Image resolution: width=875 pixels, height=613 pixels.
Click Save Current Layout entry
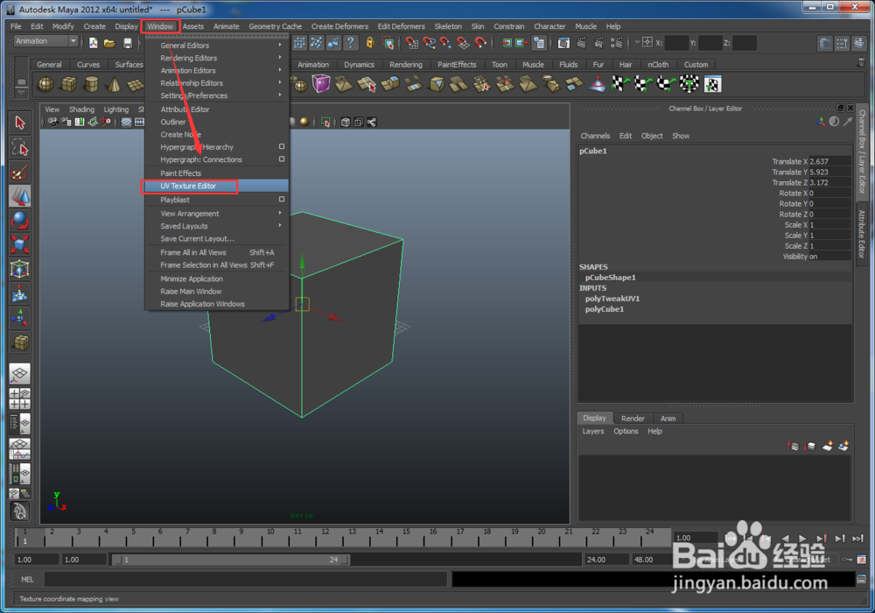coord(216,238)
